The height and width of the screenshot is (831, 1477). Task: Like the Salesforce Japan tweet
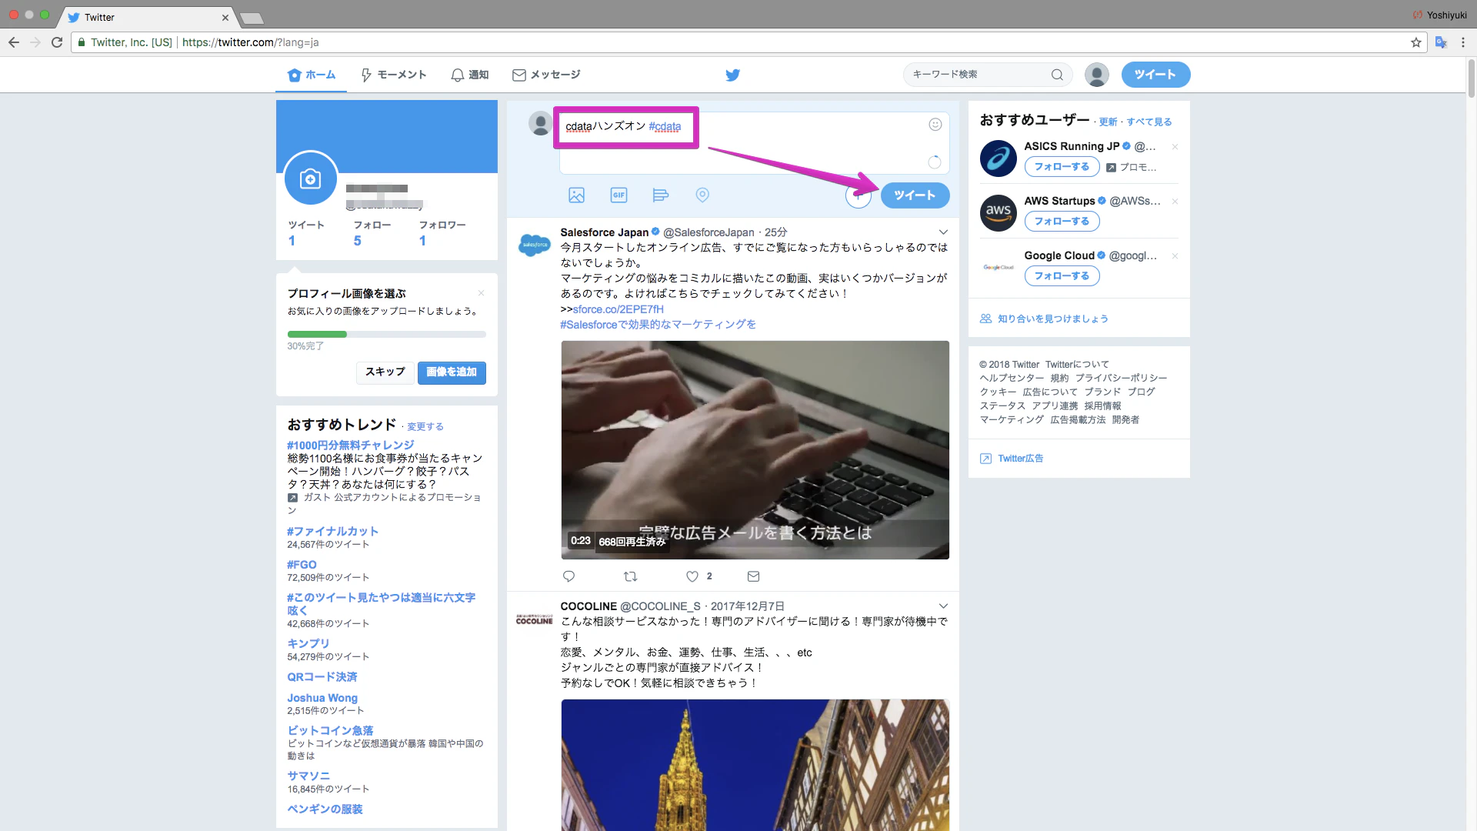(x=692, y=576)
